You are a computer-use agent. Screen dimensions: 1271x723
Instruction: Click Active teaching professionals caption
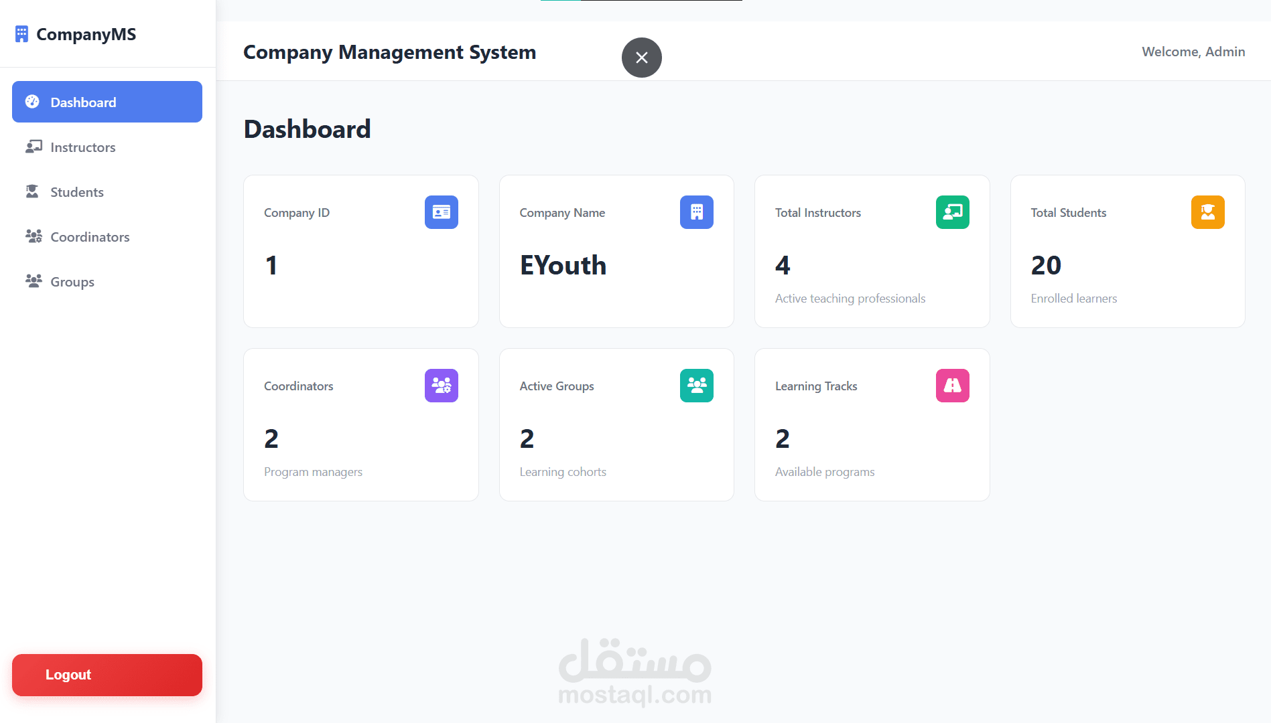(850, 298)
